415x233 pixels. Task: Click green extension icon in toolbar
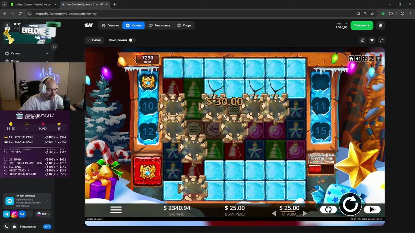(383, 14)
